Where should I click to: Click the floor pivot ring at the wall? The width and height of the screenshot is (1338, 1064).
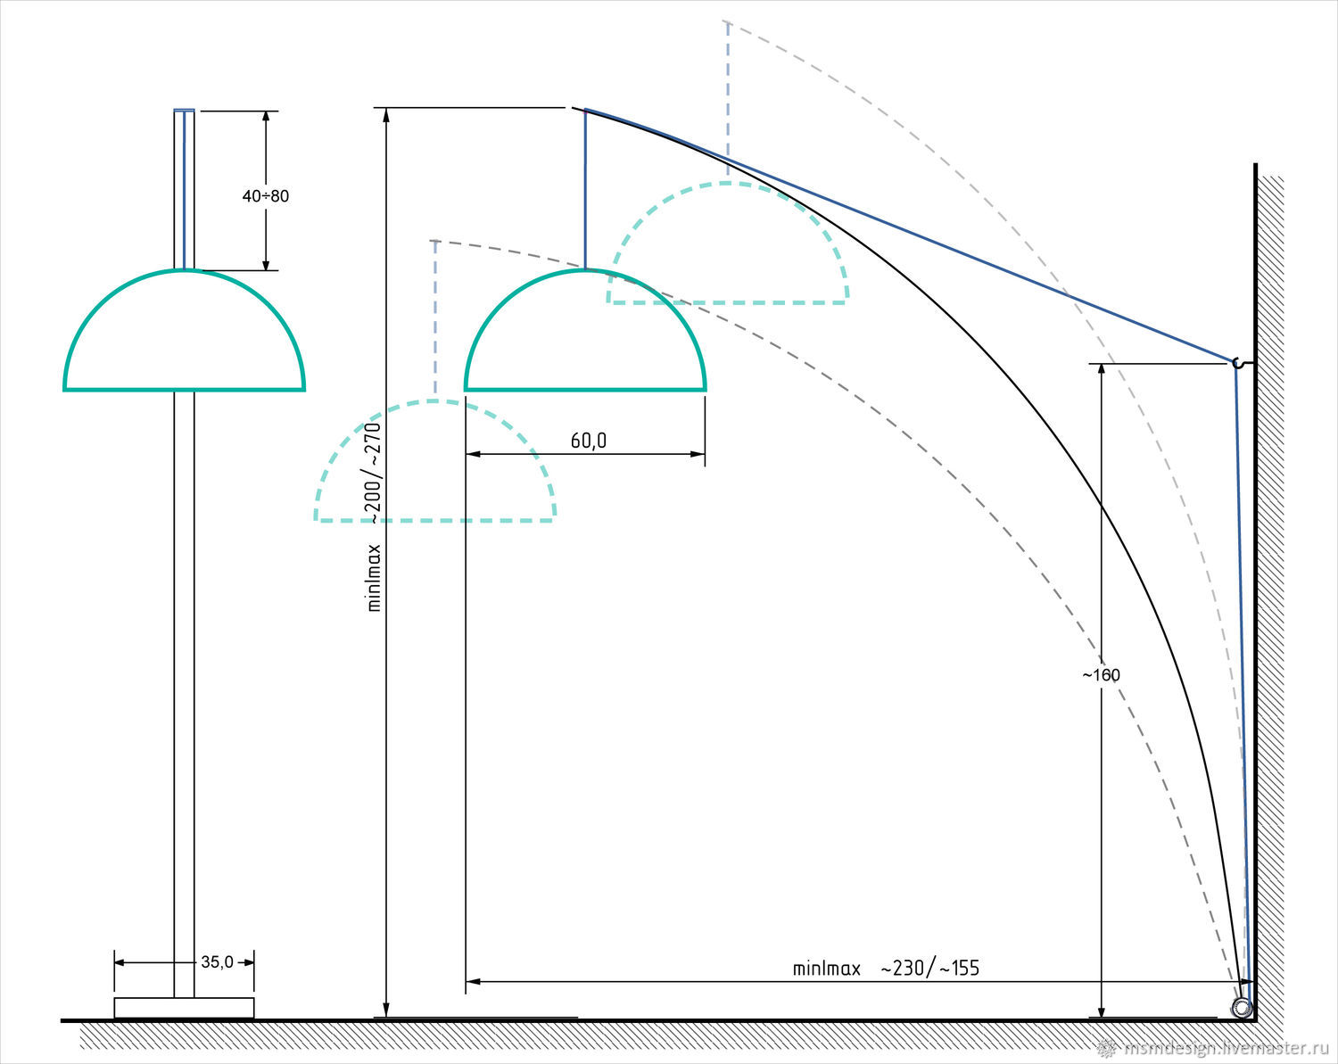(x=1241, y=1008)
